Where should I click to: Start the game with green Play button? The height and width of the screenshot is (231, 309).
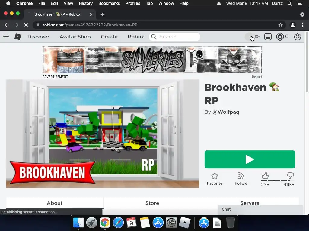250,159
